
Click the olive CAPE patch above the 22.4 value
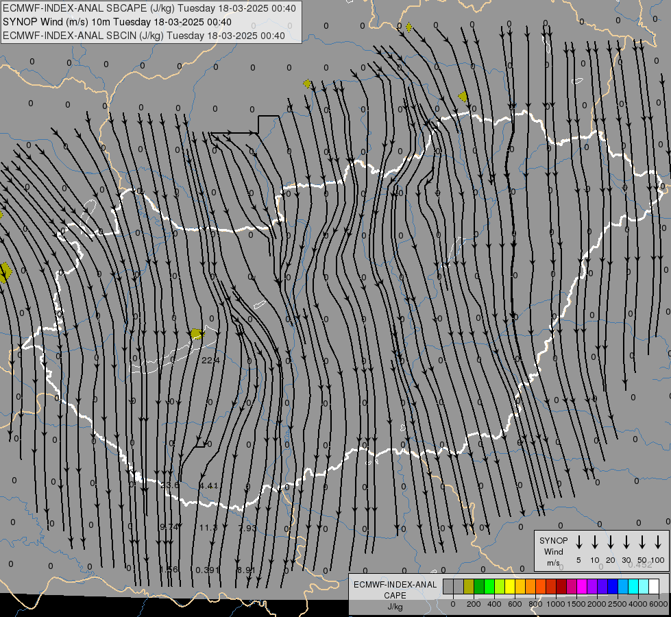(197, 334)
